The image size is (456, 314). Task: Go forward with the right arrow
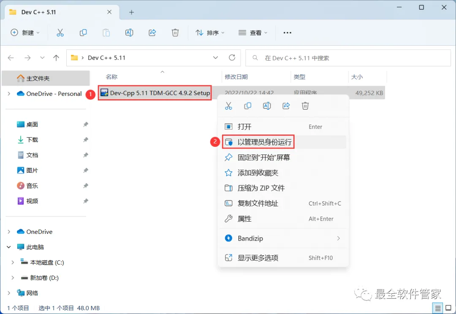coord(27,58)
